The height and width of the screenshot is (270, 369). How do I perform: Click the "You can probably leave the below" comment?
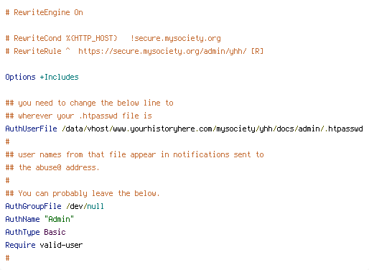point(83,194)
